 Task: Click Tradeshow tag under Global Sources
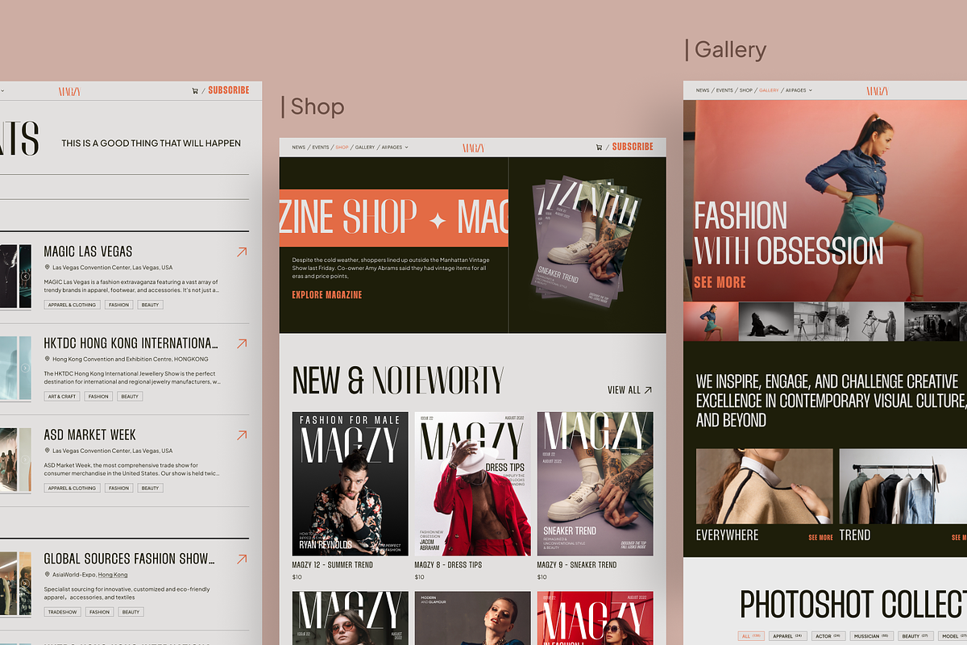tap(62, 612)
